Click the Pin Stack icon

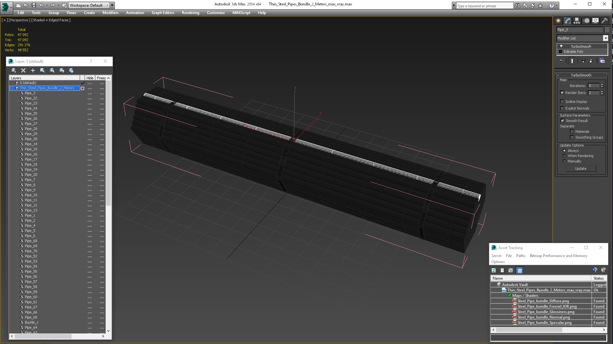[x=561, y=61]
